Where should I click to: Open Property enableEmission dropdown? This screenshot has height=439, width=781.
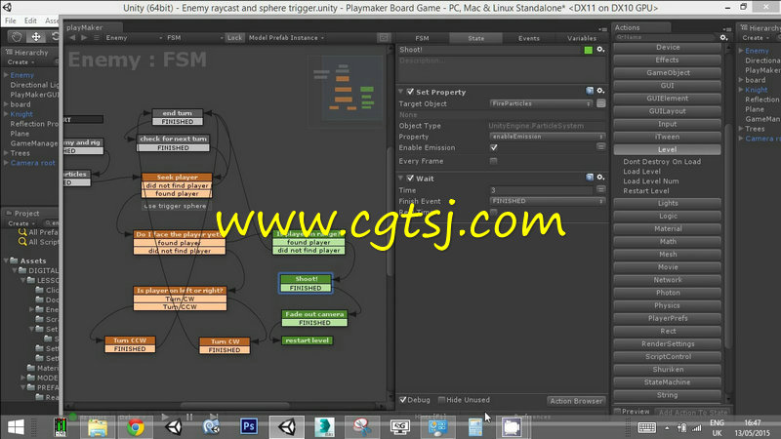click(548, 137)
